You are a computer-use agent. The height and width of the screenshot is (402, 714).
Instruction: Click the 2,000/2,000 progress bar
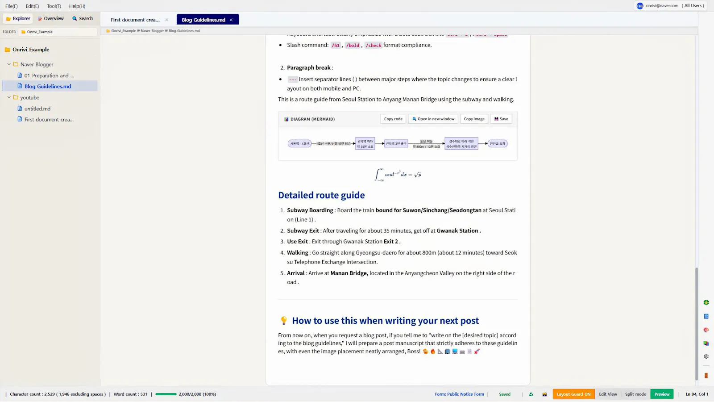(166, 394)
